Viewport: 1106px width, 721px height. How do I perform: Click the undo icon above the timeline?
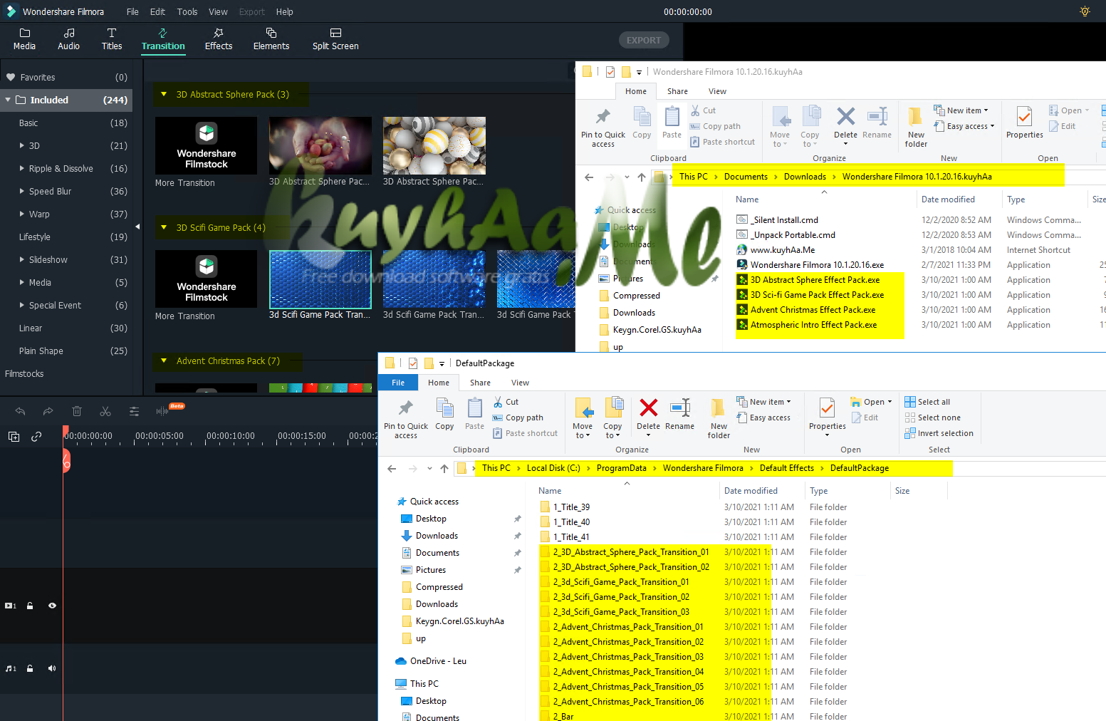coord(20,411)
